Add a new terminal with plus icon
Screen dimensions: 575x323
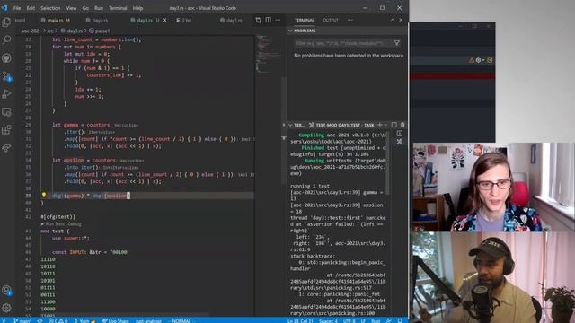(380, 125)
